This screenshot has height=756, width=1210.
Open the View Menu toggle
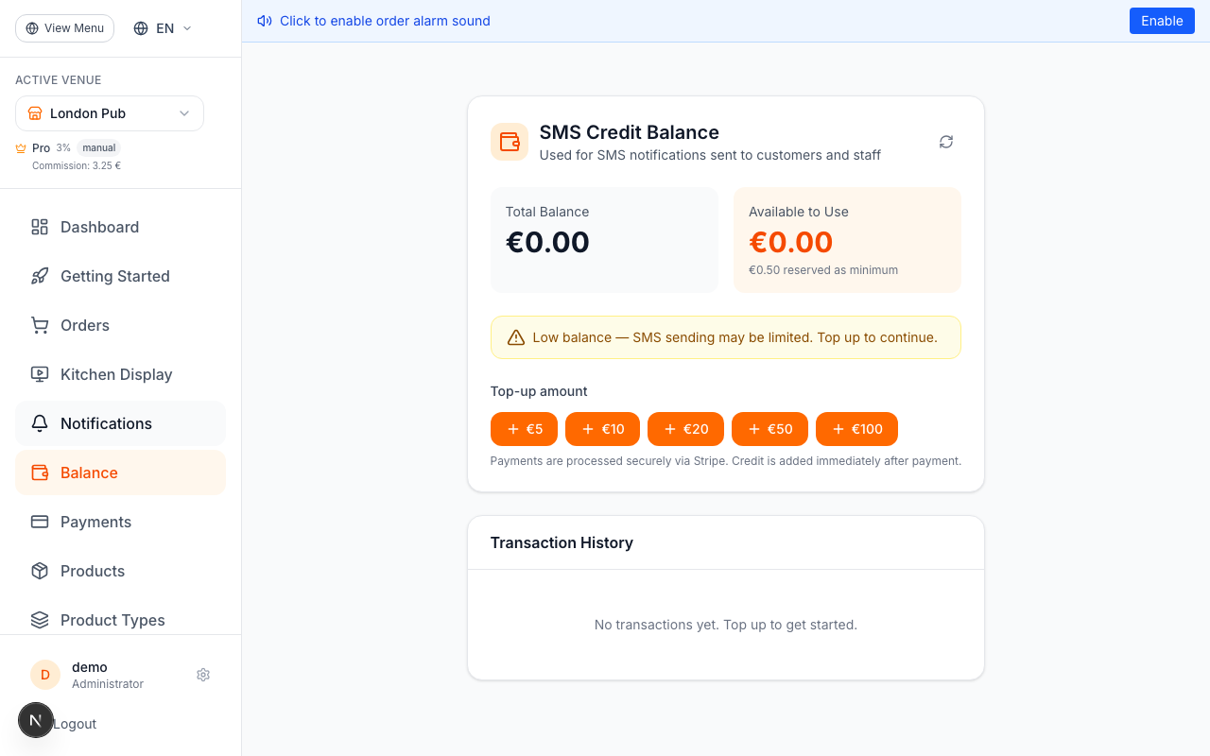[x=64, y=27]
